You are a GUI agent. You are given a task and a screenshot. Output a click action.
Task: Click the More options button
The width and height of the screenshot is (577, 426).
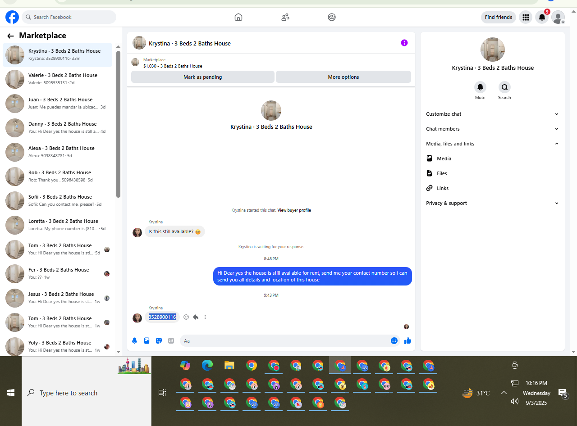coord(343,77)
